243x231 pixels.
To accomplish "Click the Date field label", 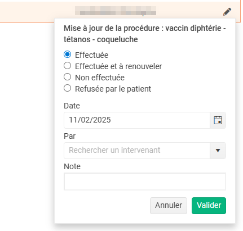I will pyautogui.click(x=72, y=106).
